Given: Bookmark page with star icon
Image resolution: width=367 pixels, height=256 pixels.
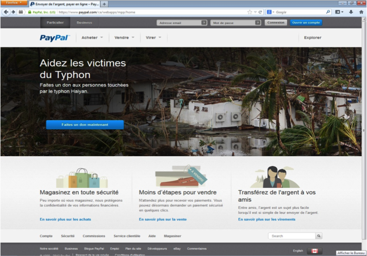Looking at the screenshot, I should 250,12.
